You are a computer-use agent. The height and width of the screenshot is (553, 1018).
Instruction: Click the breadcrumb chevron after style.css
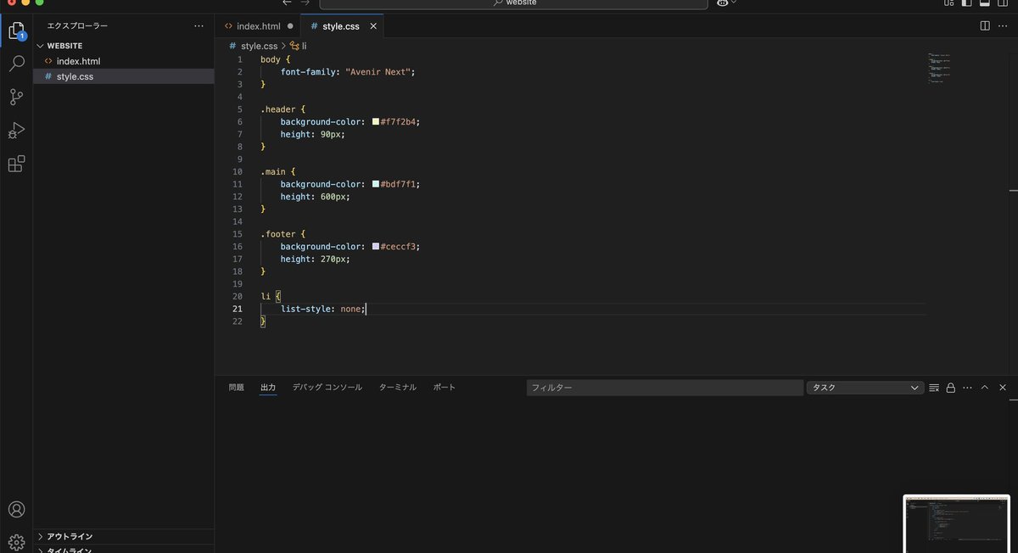pyautogui.click(x=284, y=46)
